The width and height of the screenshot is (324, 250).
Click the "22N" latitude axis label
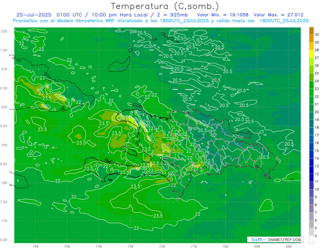click(5, 31)
